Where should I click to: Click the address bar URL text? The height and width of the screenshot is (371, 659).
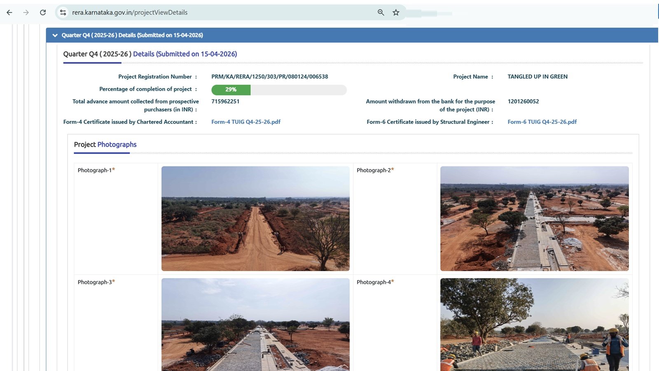(130, 12)
